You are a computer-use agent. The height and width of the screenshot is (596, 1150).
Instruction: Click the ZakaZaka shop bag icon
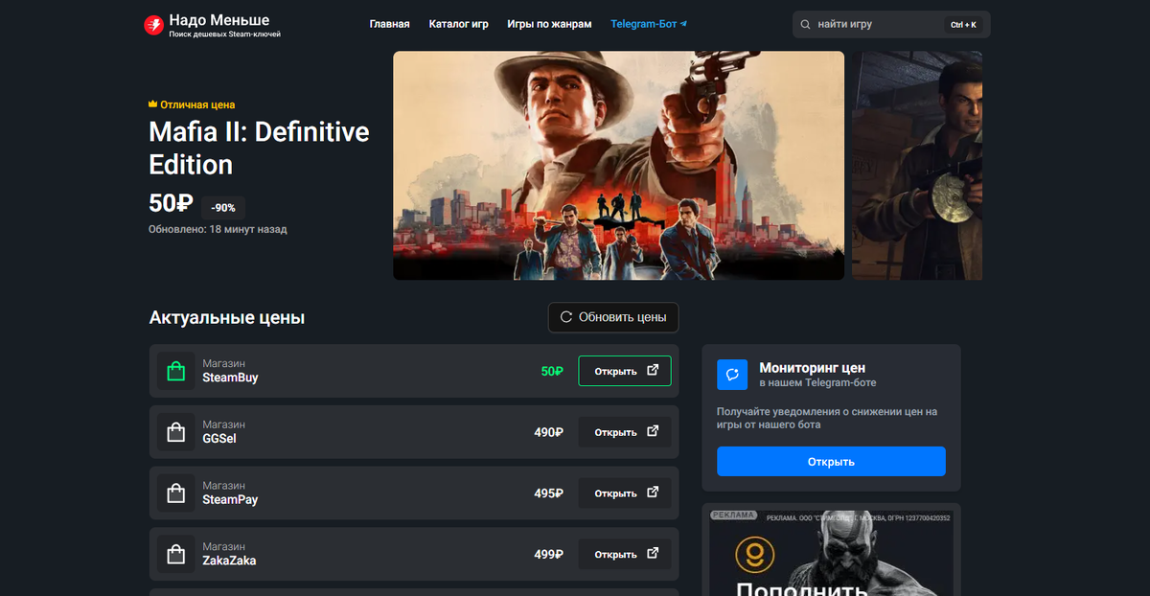[x=176, y=555]
